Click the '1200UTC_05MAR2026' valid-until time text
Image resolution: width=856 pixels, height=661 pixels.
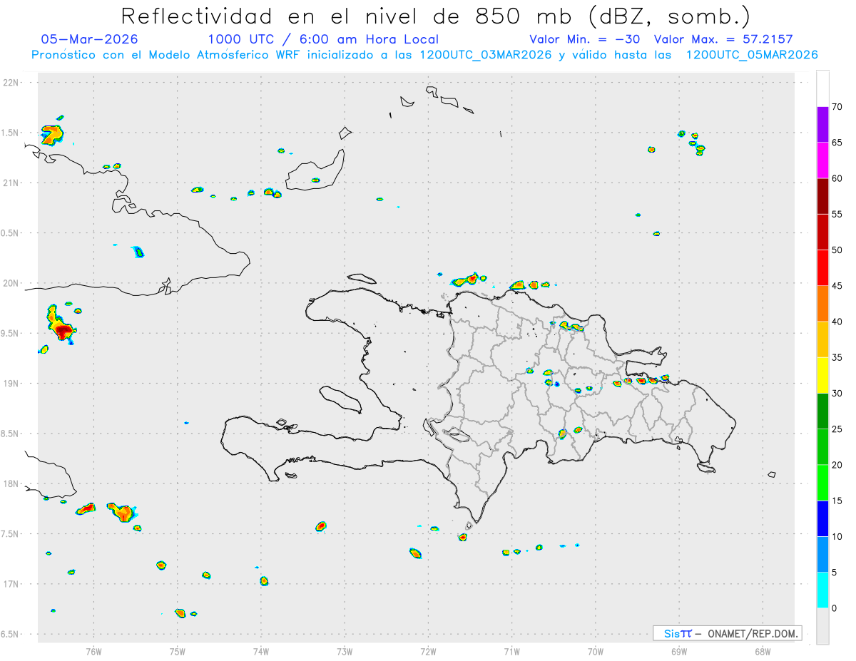(x=751, y=55)
